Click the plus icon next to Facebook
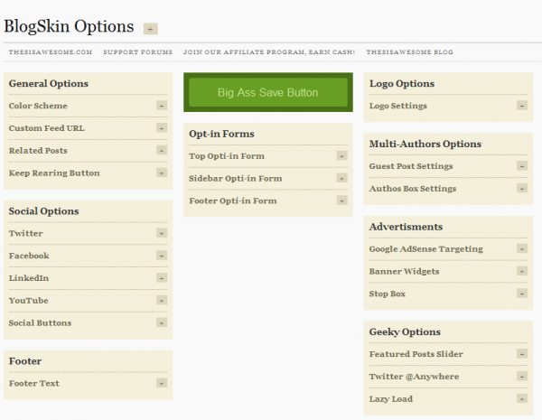This screenshot has height=420, width=542. click(162, 256)
